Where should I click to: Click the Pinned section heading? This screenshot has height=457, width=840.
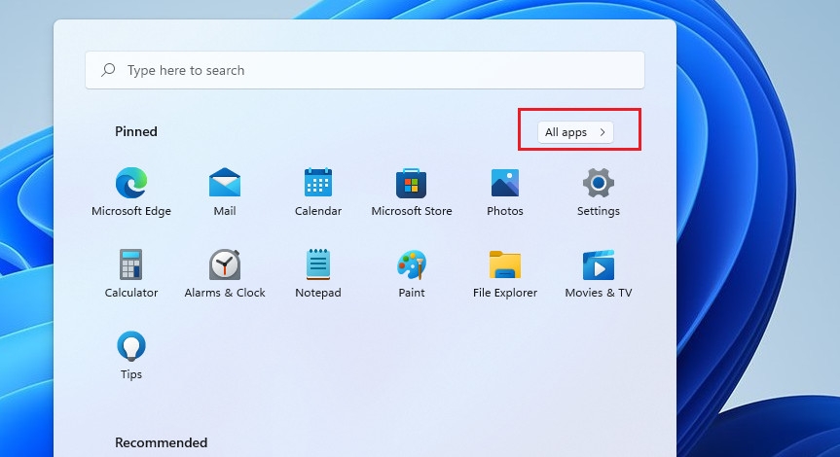click(x=136, y=131)
